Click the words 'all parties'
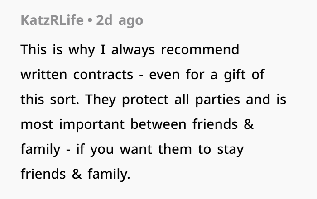 tap(207, 99)
